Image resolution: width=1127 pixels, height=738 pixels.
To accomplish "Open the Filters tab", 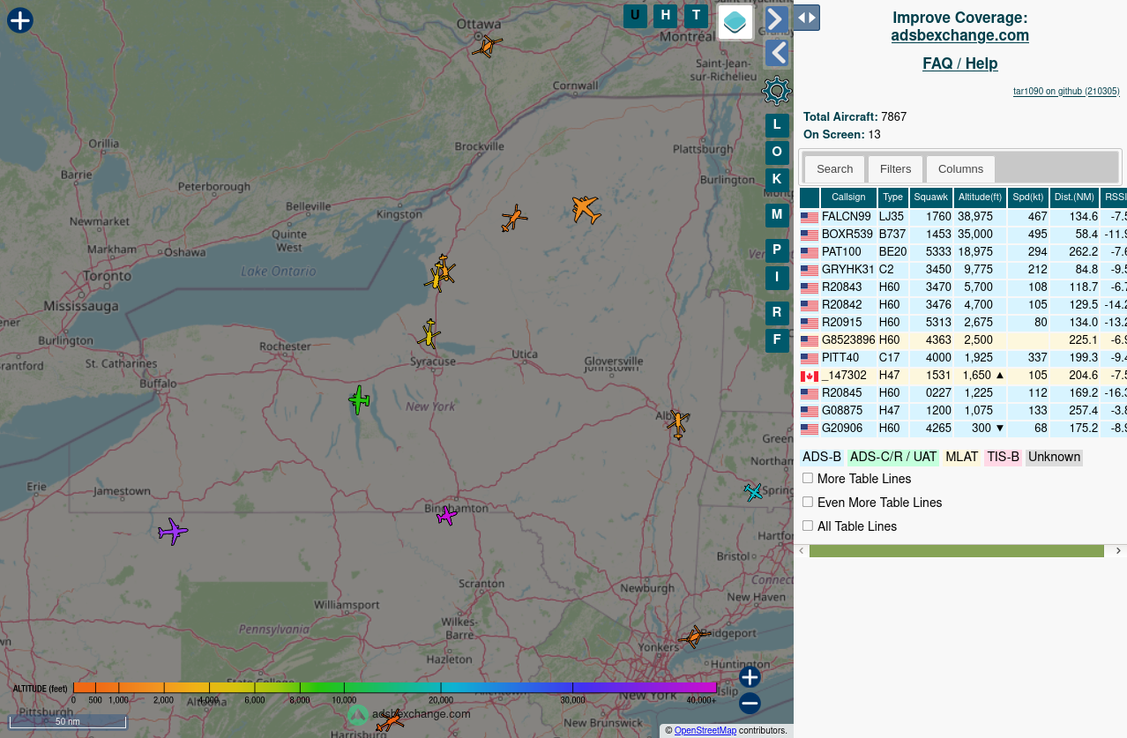I will pyautogui.click(x=896, y=169).
